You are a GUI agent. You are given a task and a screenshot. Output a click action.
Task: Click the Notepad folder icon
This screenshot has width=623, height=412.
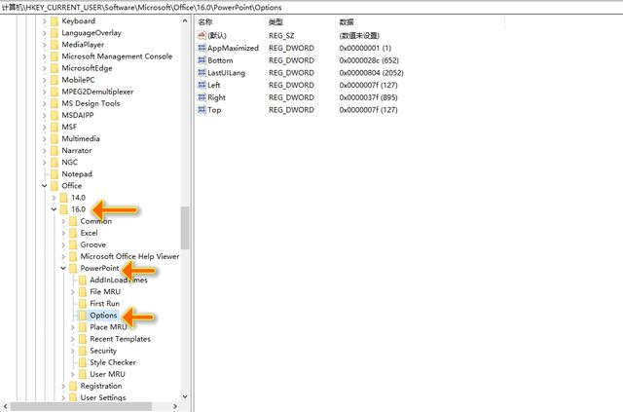tap(55, 174)
